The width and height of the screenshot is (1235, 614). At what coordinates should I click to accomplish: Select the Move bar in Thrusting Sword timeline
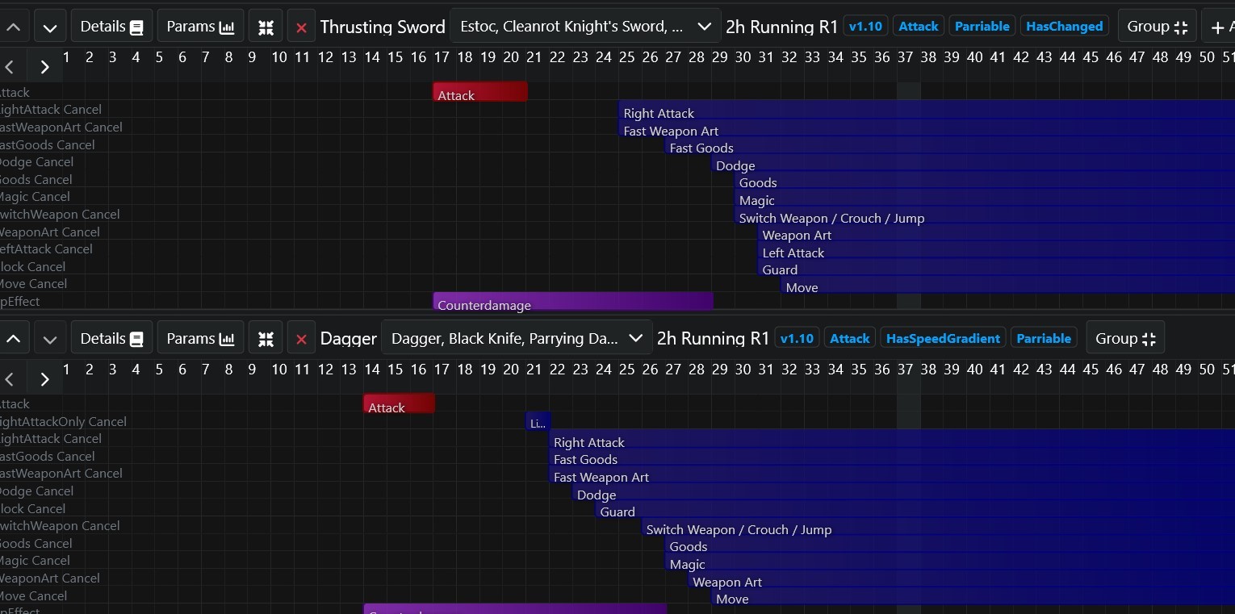(x=1008, y=285)
